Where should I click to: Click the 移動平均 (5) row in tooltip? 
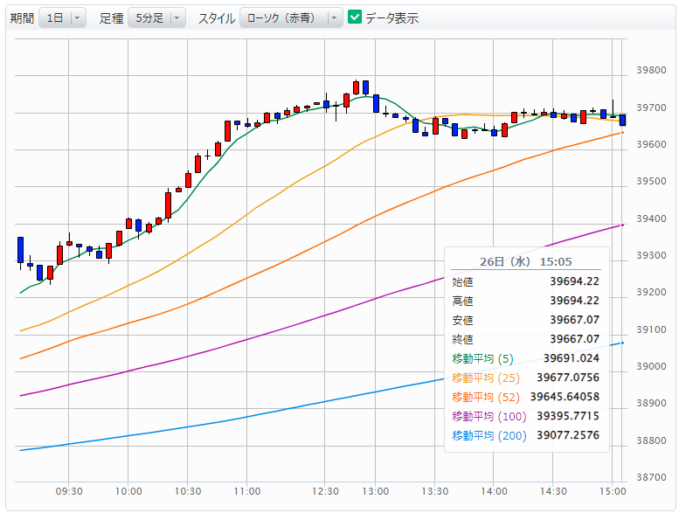(x=525, y=357)
